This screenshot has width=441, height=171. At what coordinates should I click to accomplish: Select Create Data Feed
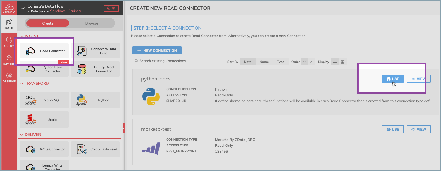pos(95,149)
